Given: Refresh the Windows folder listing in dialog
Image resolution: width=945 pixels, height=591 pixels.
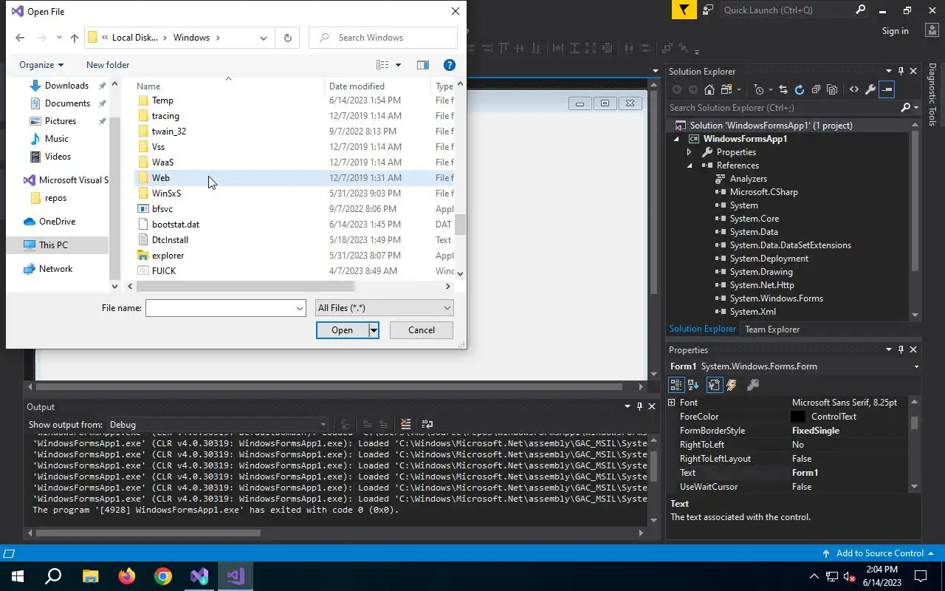Looking at the screenshot, I should (x=287, y=38).
